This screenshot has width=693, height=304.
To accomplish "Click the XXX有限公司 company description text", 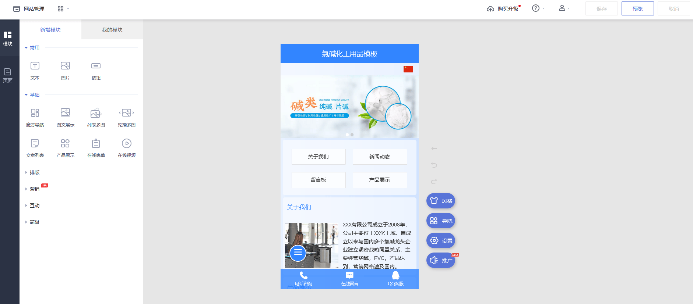I will tap(377, 245).
